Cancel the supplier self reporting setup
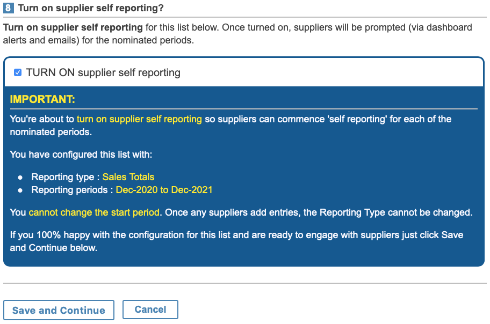 click(150, 310)
